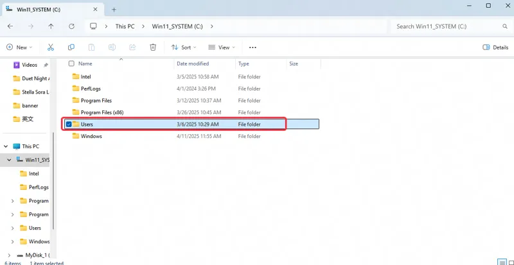Sort by the Type column header
The width and height of the screenshot is (514, 265).
coord(244,64)
